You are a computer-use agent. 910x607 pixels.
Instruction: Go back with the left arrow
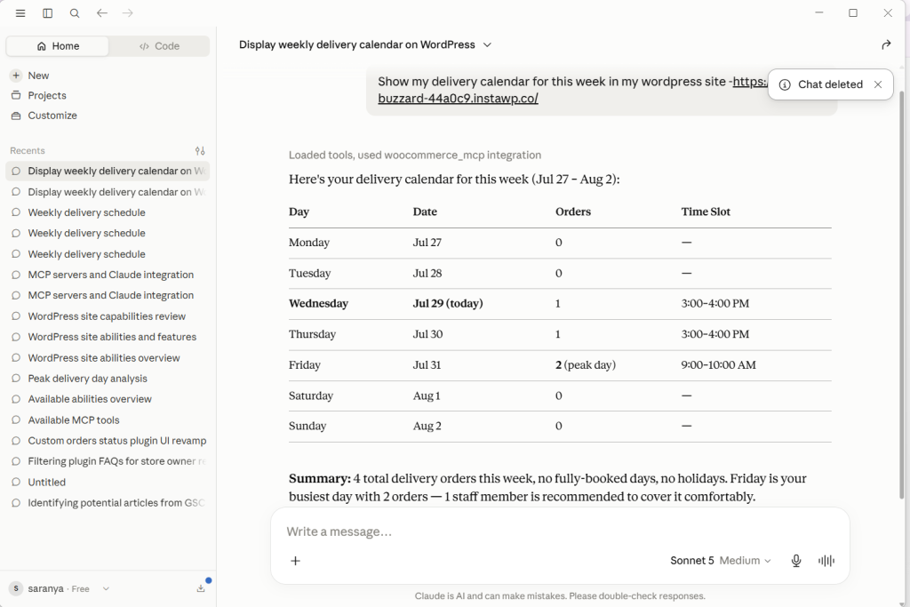tap(101, 12)
